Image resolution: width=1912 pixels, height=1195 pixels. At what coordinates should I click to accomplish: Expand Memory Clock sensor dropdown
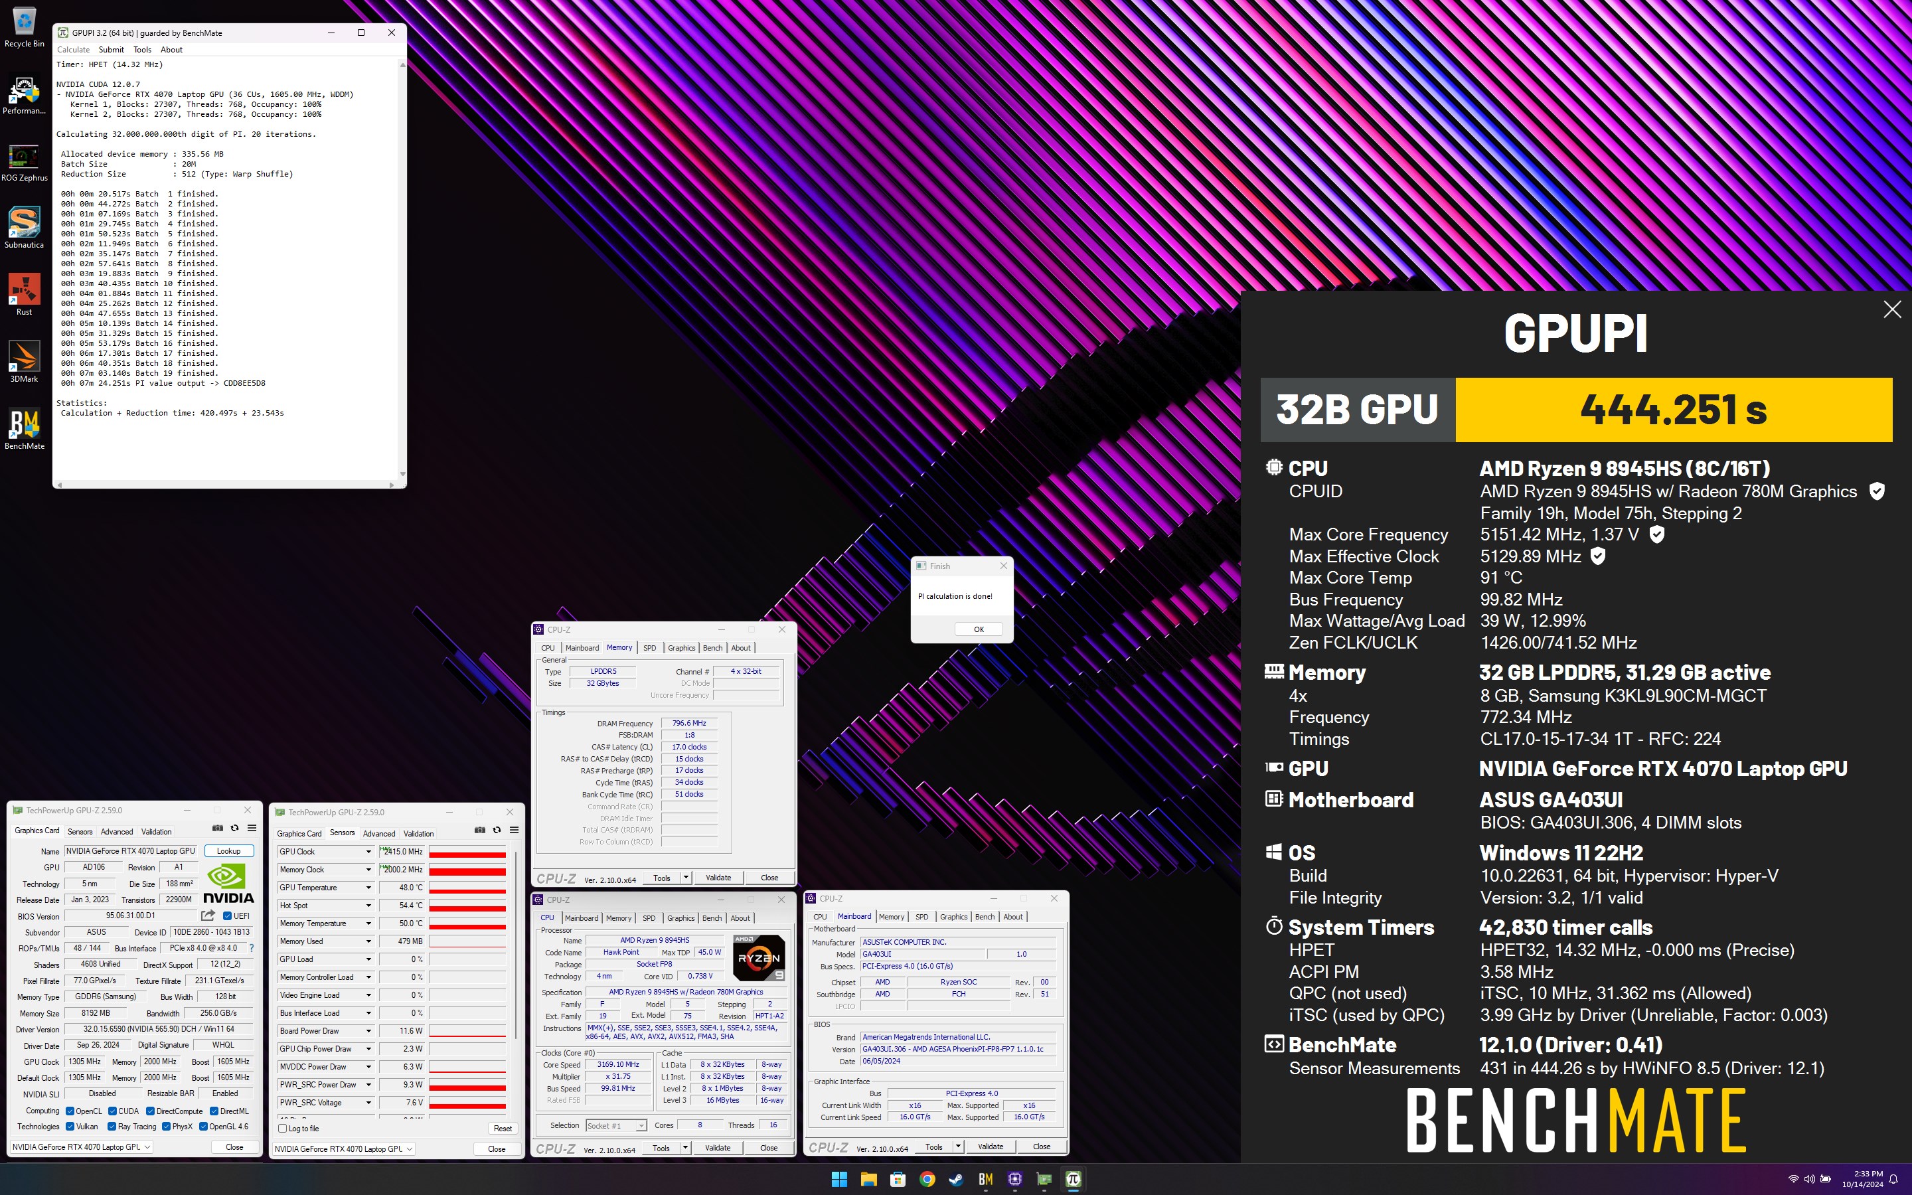(x=368, y=870)
